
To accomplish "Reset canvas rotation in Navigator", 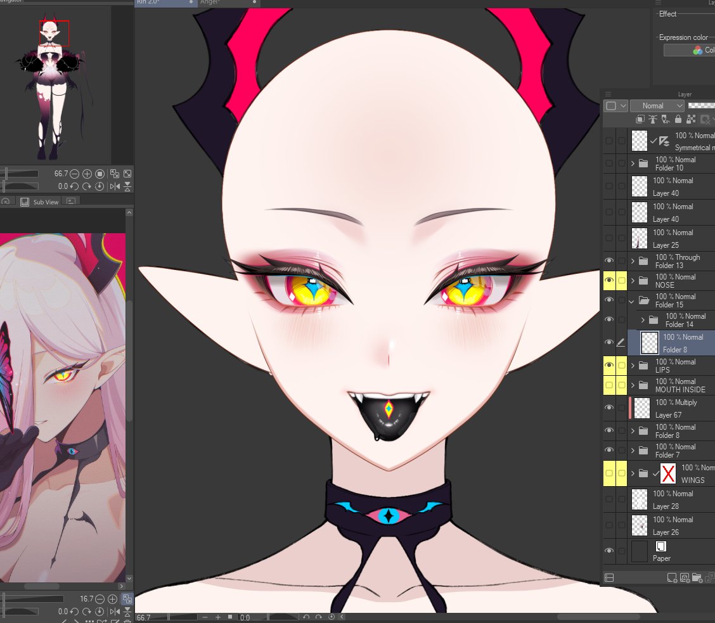I will tap(100, 186).
